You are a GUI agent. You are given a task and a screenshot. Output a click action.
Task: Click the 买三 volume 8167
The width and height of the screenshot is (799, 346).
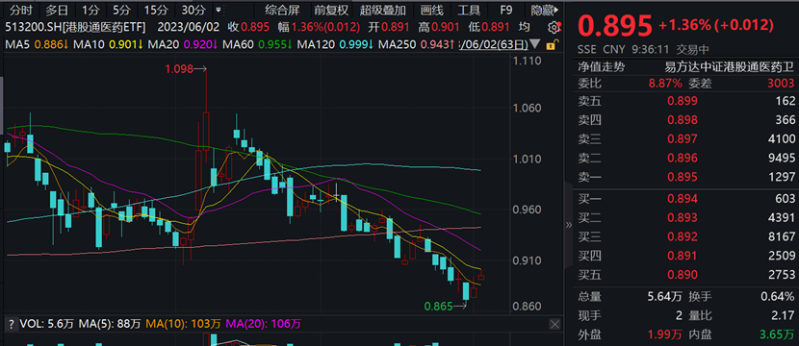coord(782,236)
